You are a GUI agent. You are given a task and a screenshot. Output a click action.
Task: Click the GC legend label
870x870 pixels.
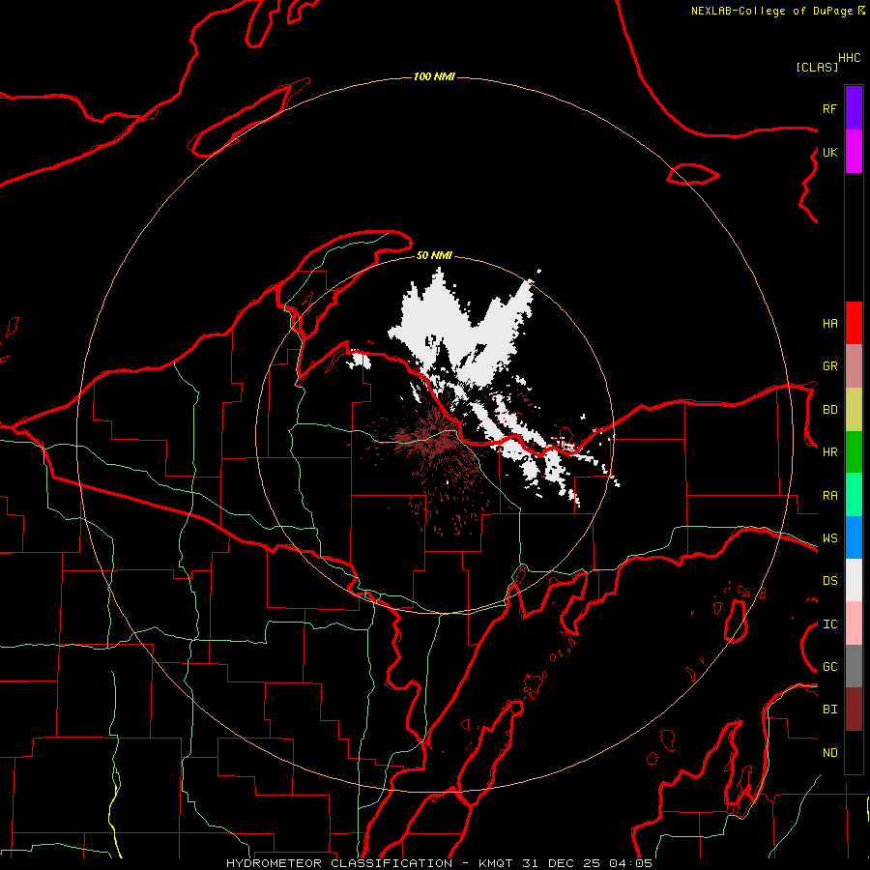[829, 667]
